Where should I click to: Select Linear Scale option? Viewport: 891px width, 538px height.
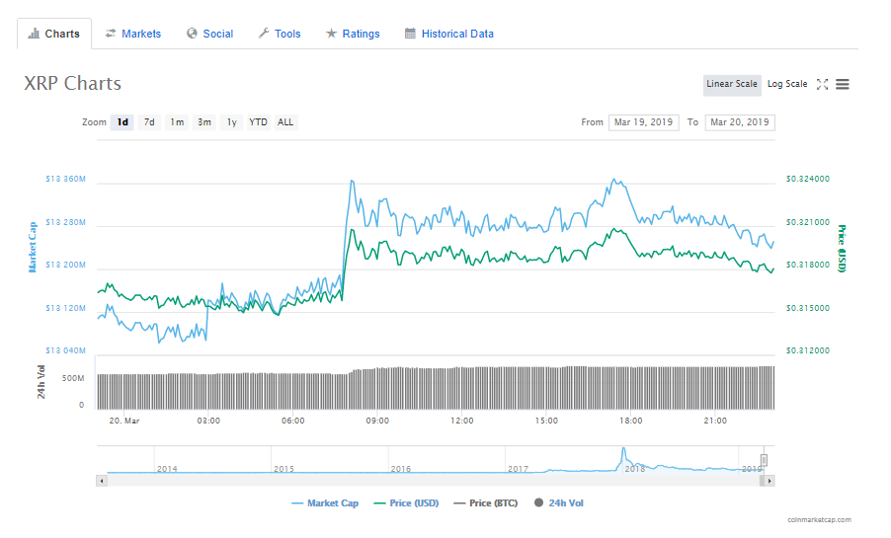pyautogui.click(x=732, y=85)
